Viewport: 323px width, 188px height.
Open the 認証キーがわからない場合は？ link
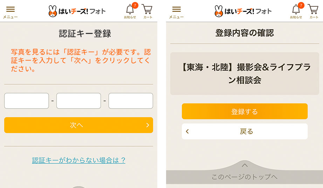pos(79,160)
